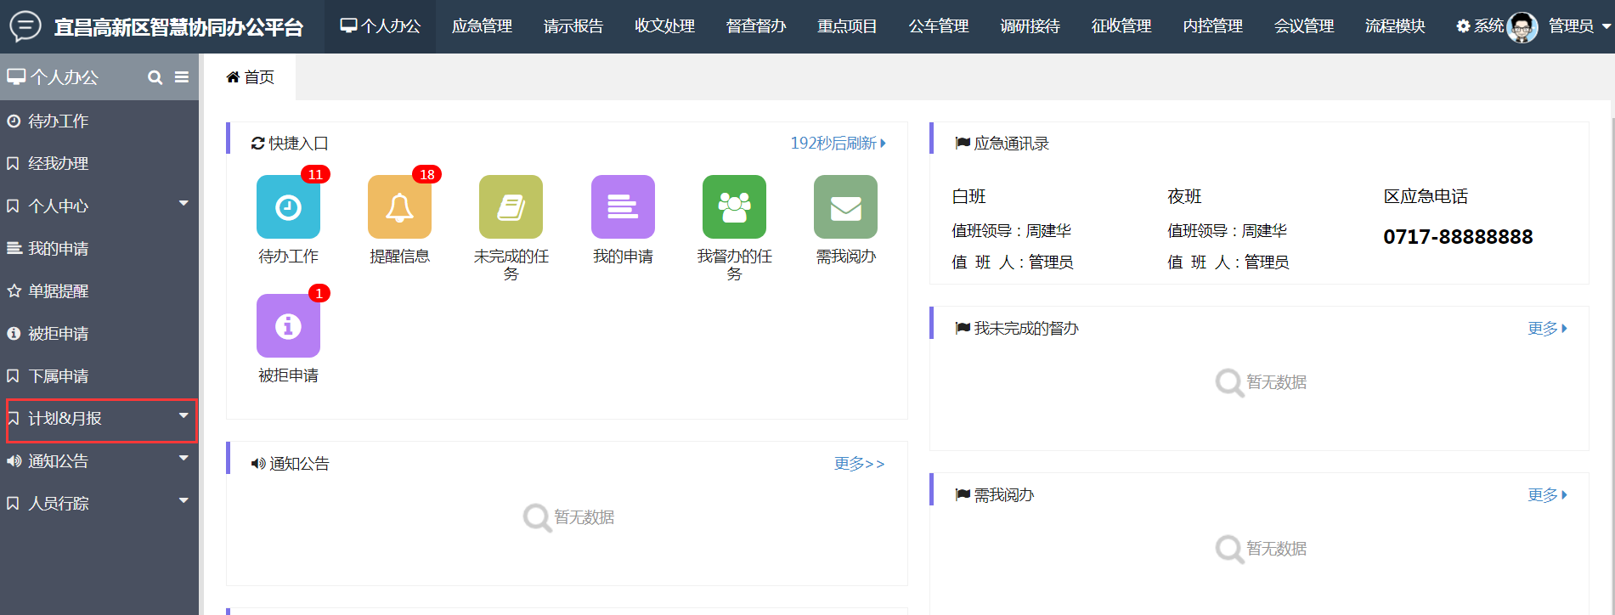
Task: Open 被拒申请 info tile
Action: coord(288,325)
